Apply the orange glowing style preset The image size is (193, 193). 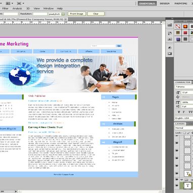(185, 27)
